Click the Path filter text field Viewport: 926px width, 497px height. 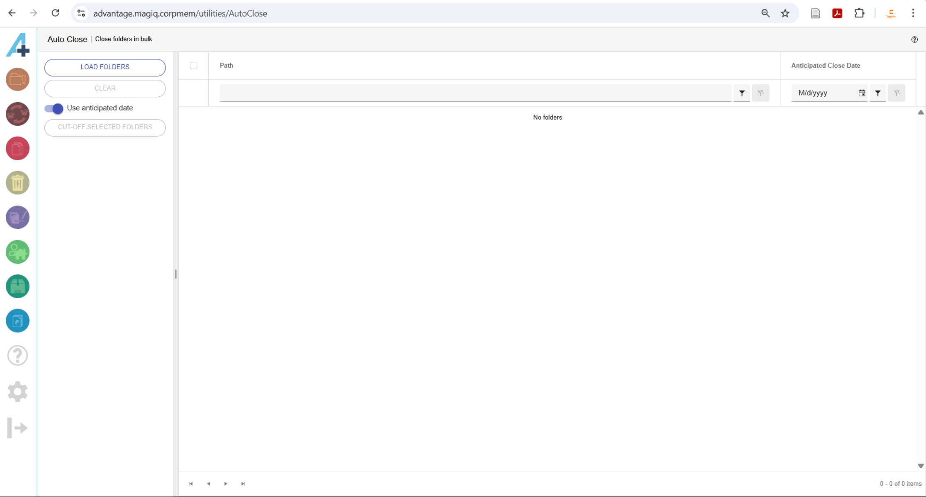(x=475, y=93)
